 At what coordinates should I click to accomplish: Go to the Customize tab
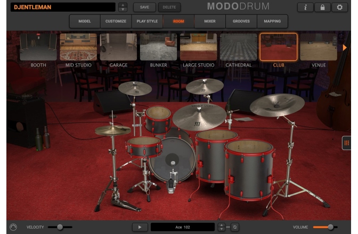tap(115, 21)
